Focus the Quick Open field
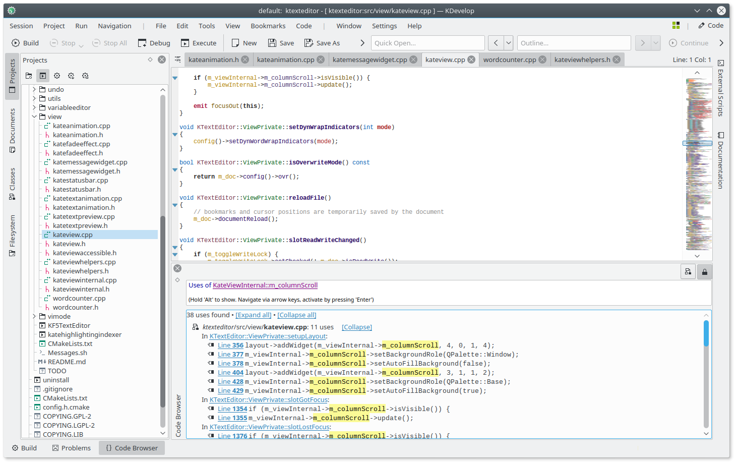 click(428, 43)
